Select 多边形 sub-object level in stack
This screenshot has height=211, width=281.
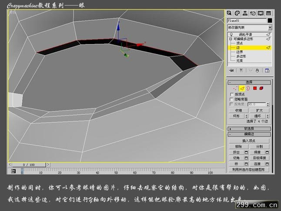(241, 56)
